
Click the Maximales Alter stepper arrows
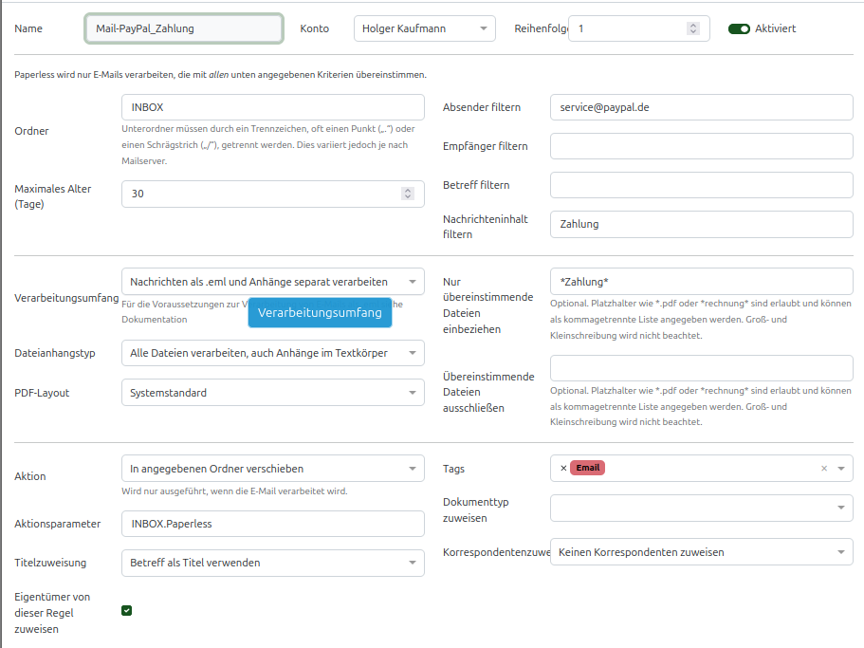(x=408, y=194)
